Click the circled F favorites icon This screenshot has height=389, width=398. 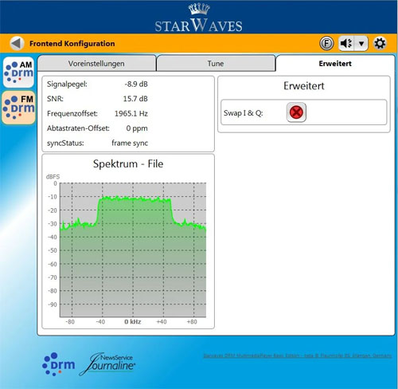[326, 43]
